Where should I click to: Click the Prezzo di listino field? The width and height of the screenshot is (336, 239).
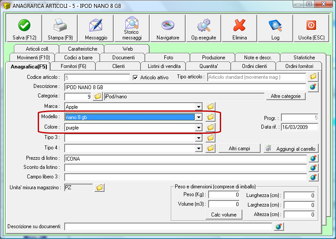click(x=186, y=158)
